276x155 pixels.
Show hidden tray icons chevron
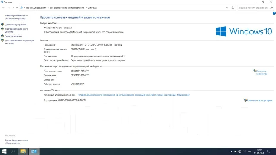[x=231, y=152]
